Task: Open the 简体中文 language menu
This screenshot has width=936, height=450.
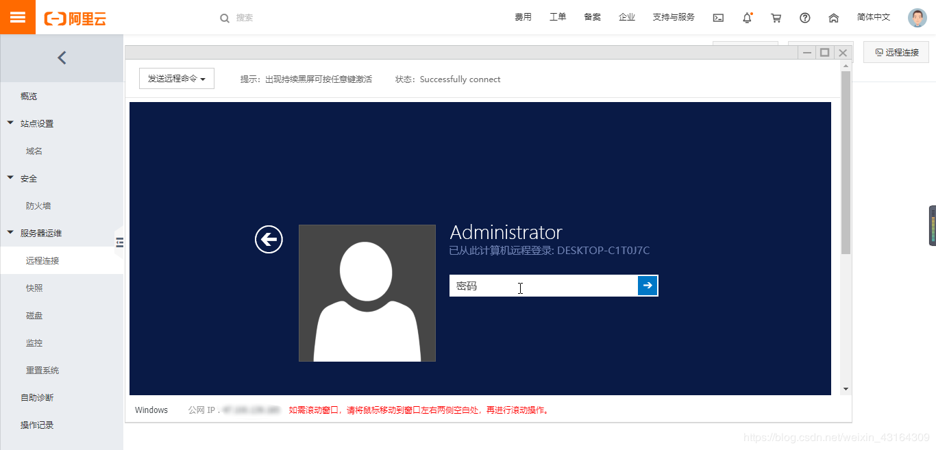Action: 873,17
